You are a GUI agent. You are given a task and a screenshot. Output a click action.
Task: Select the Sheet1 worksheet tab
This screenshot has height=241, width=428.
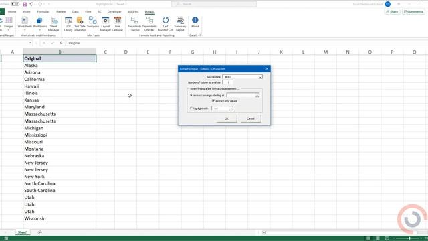[x=23, y=232]
